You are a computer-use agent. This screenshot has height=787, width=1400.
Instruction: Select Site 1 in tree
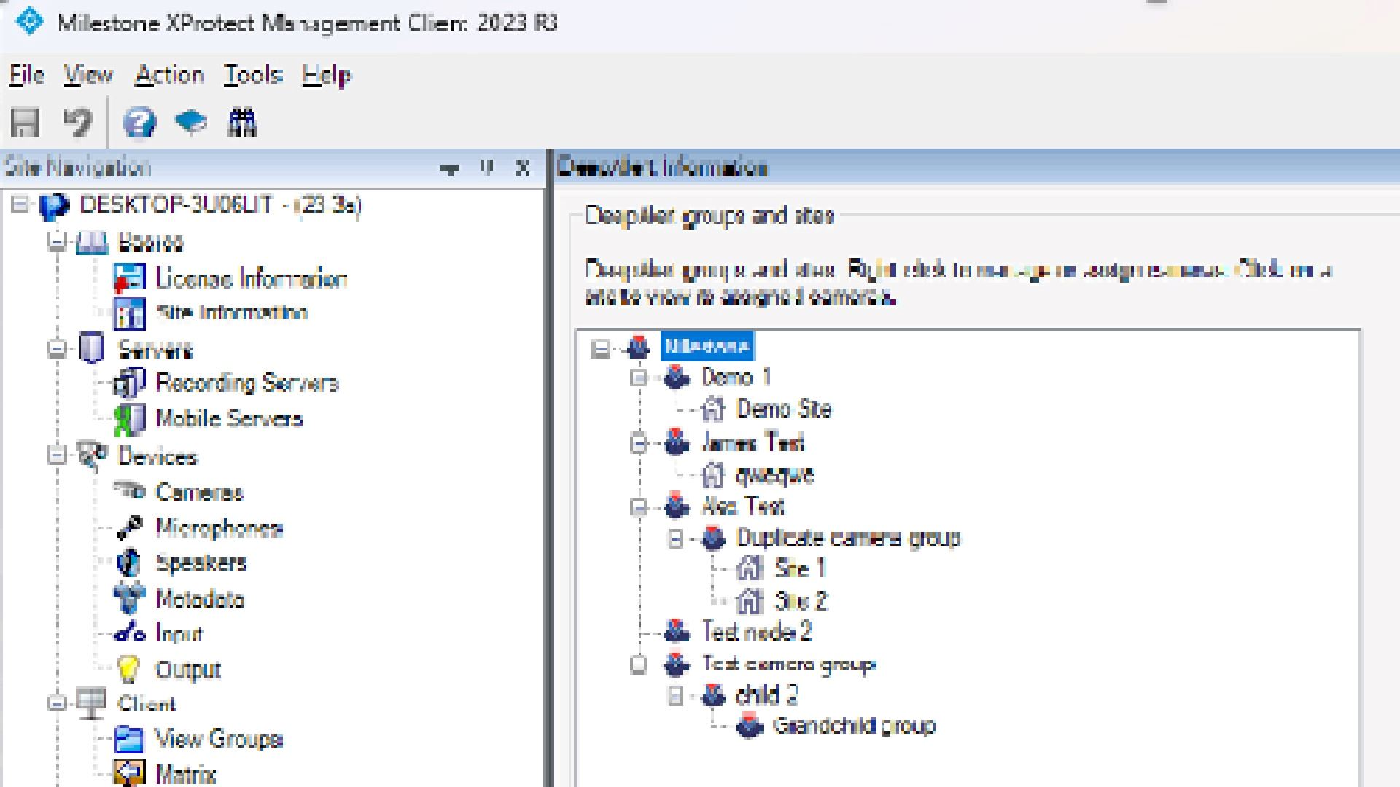[x=799, y=568]
